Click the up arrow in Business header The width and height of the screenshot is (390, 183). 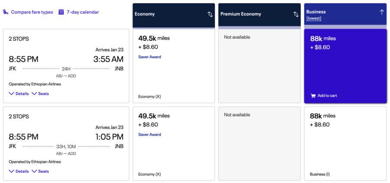(x=382, y=12)
